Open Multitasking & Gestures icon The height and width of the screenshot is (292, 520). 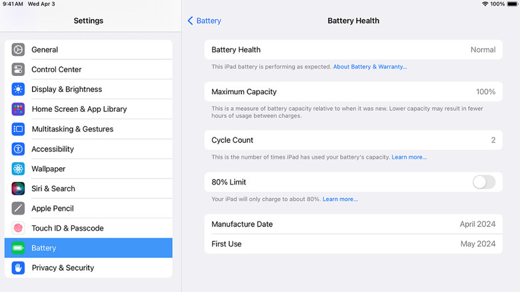pyautogui.click(x=18, y=129)
